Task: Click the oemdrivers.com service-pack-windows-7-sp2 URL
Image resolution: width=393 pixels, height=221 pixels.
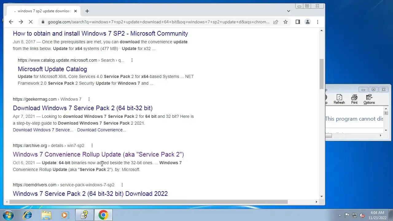Action: click(64, 185)
